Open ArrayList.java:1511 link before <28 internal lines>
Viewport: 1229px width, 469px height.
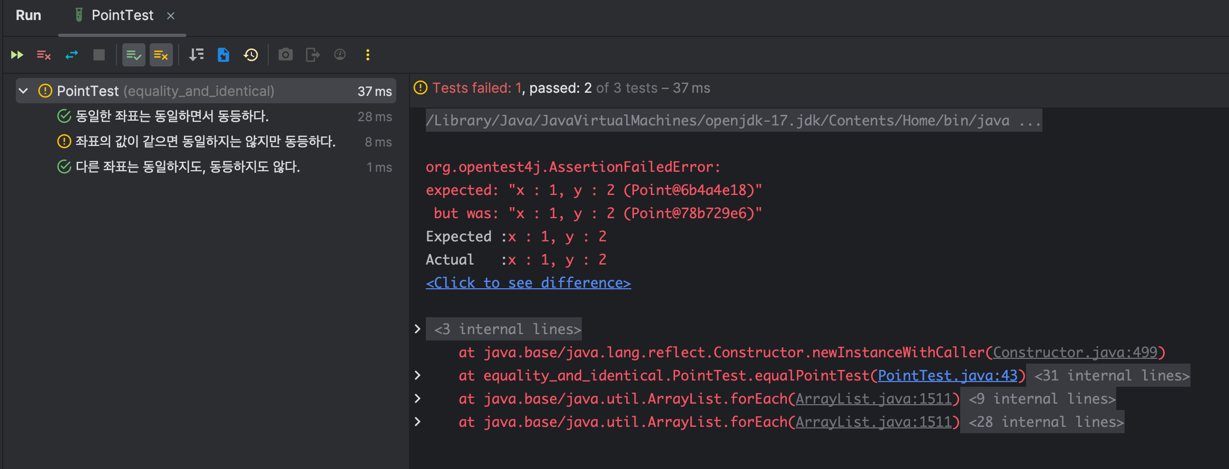point(874,422)
